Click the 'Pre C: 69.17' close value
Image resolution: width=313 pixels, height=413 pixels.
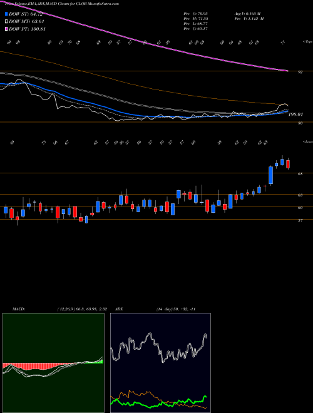tap(196, 28)
